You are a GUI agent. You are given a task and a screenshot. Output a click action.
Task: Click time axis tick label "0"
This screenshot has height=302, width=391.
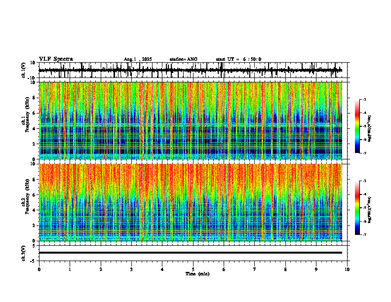pyautogui.click(x=39, y=269)
